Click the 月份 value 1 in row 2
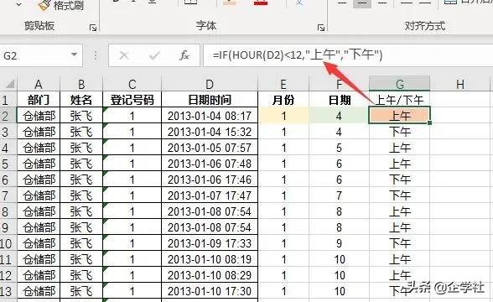 (x=283, y=116)
